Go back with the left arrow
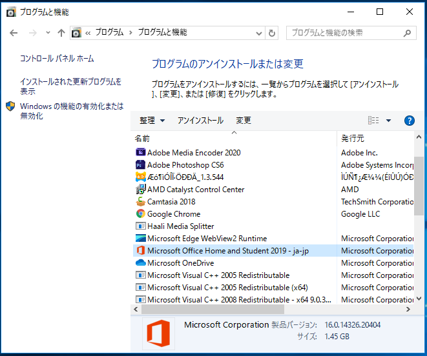Image resolution: width=427 pixels, height=356 pixels. tap(14, 33)
